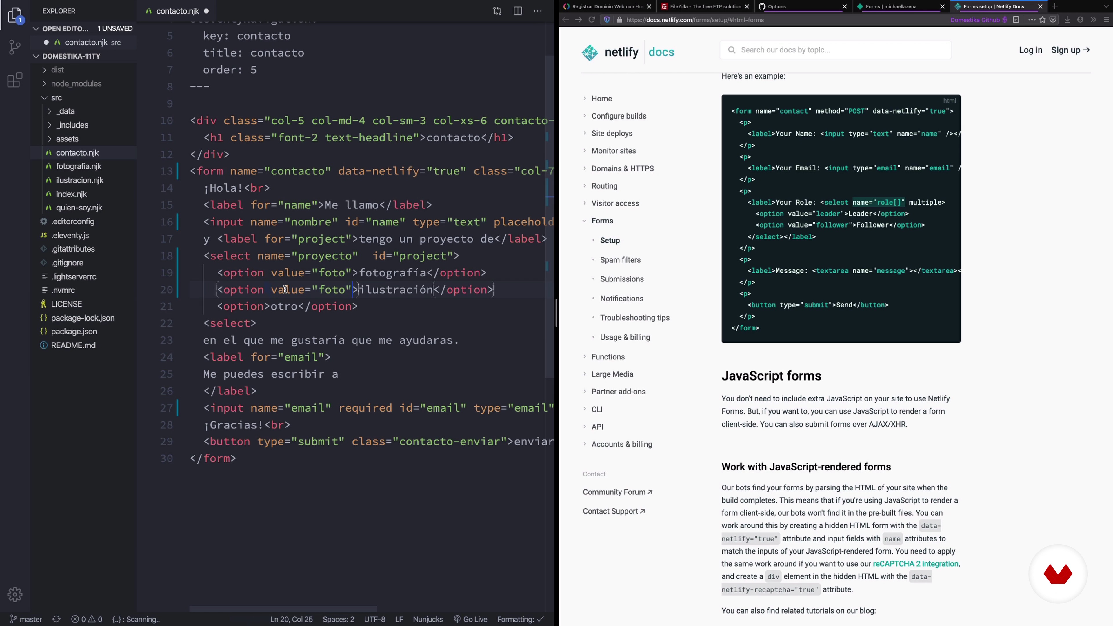Collapse the Open Editors section
Viewport: 1113px width, 626px height.
[x=36, y=28]
